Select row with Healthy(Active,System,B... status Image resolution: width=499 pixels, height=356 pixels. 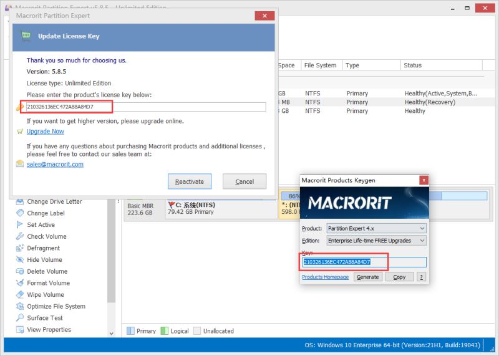click(x=387, y=94)
